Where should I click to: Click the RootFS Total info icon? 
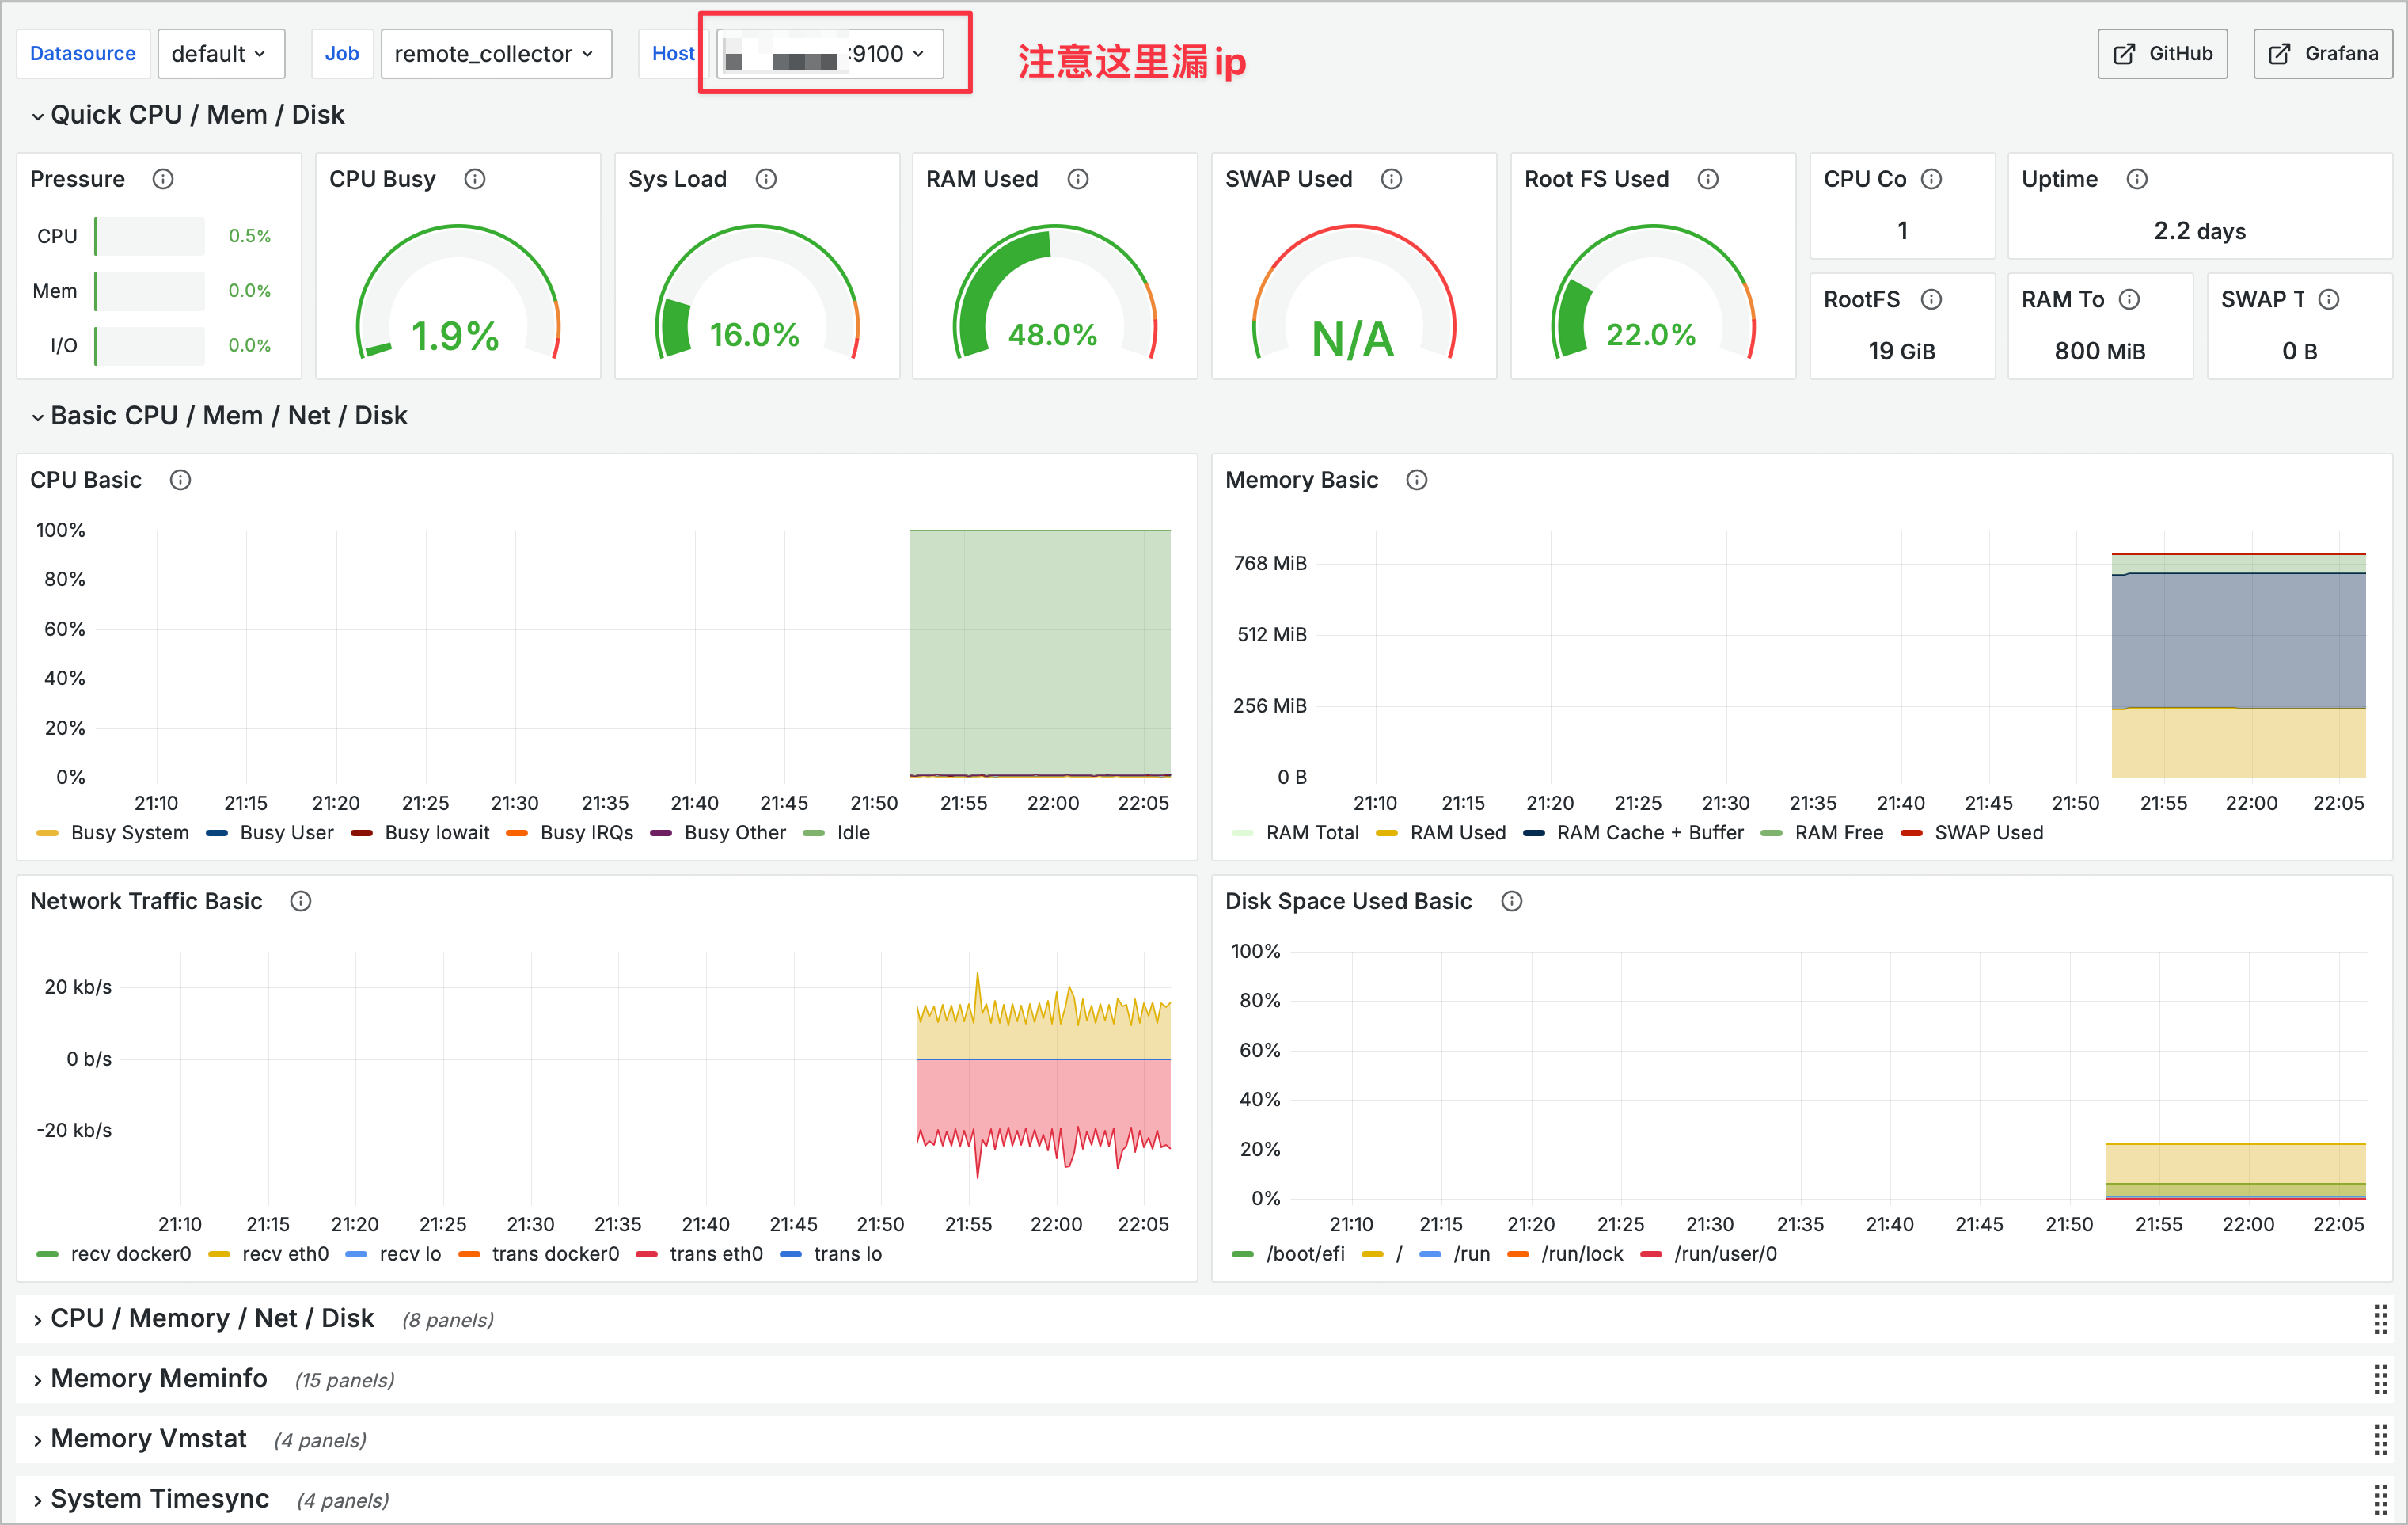click(1932, 299)
